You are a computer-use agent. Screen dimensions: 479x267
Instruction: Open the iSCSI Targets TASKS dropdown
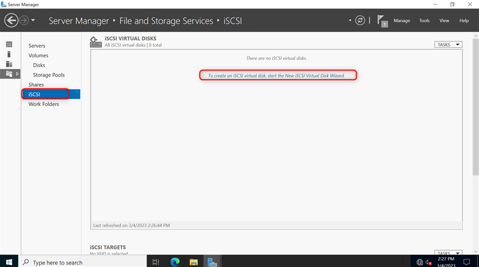[x=448, y=253]
